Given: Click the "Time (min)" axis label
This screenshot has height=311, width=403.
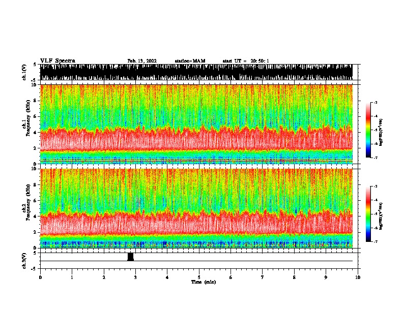Looking at the screenshot, I should click(204, 282).
